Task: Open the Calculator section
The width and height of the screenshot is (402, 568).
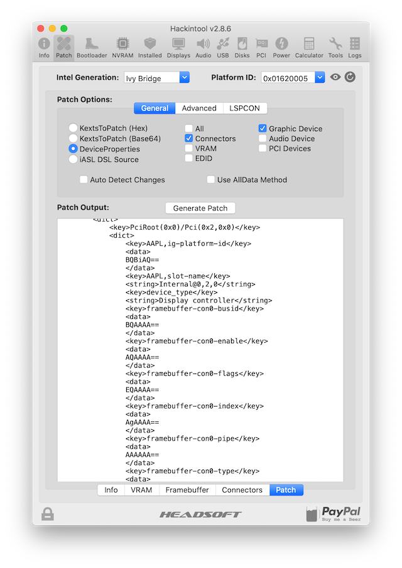Action: tap(309, 48)
